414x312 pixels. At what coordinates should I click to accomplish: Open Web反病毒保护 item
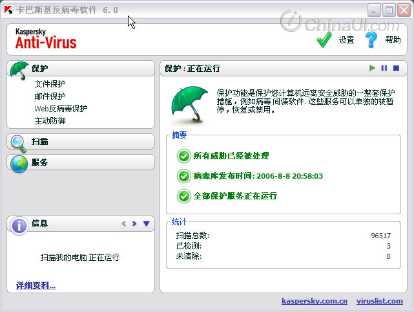(61, 109)
